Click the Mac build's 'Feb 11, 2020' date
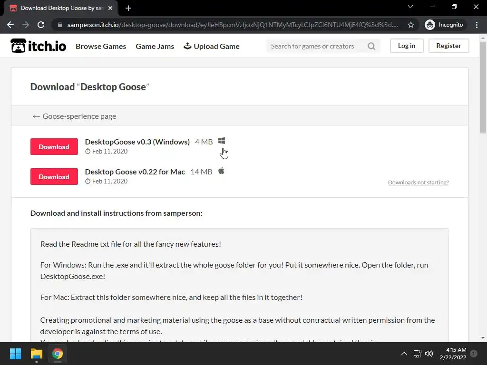This screenshot has height=365, width=487. (110, 181)
